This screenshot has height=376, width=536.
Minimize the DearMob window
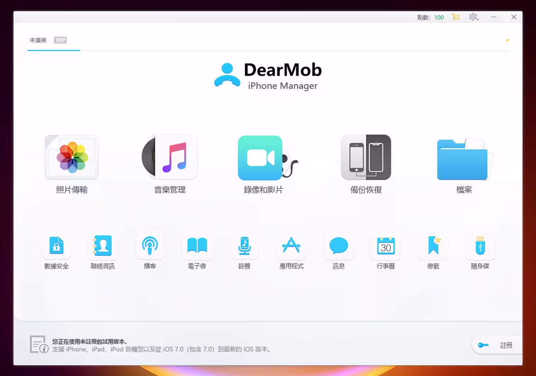coord(494,17)
